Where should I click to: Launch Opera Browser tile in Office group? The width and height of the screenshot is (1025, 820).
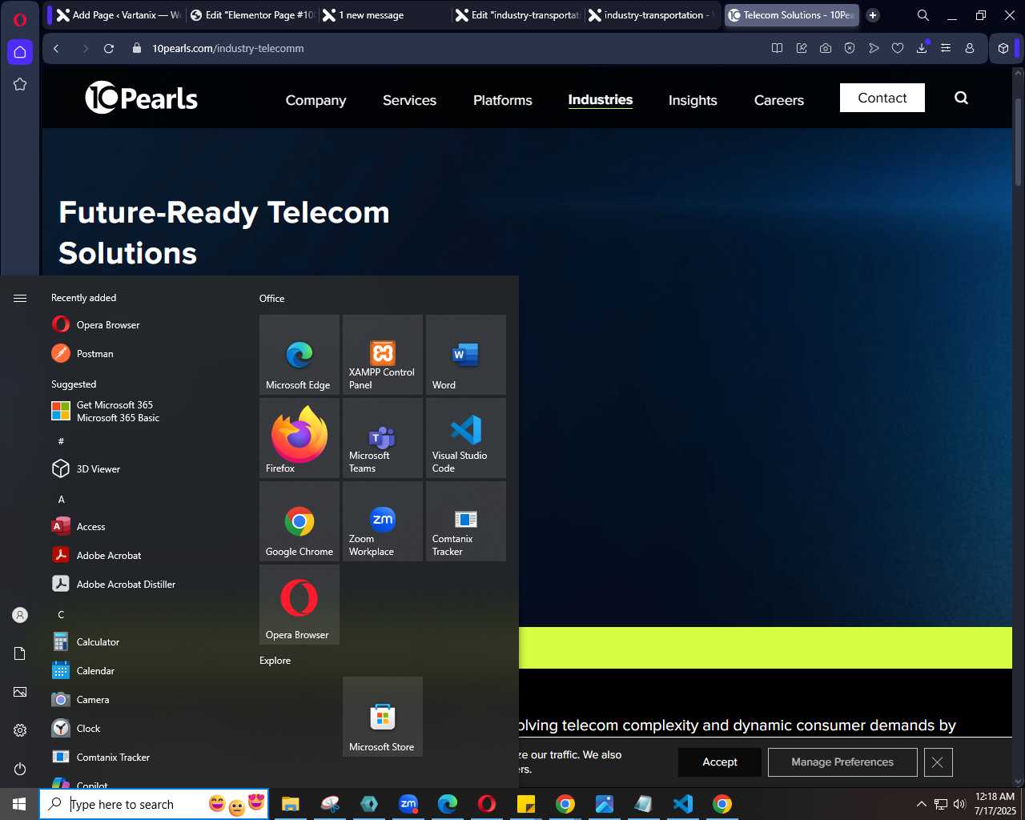(299, 605)
